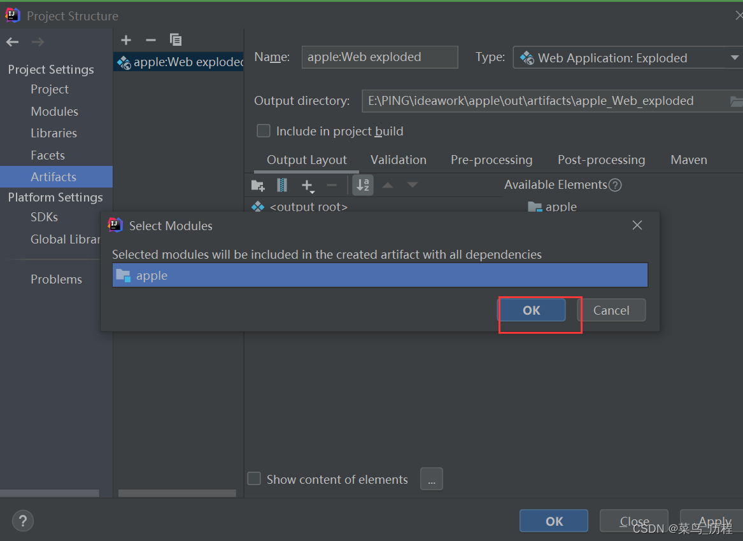The image size is (743, 541).
Task: Click the artifact Name input field
Action: (x=379, y=57)
